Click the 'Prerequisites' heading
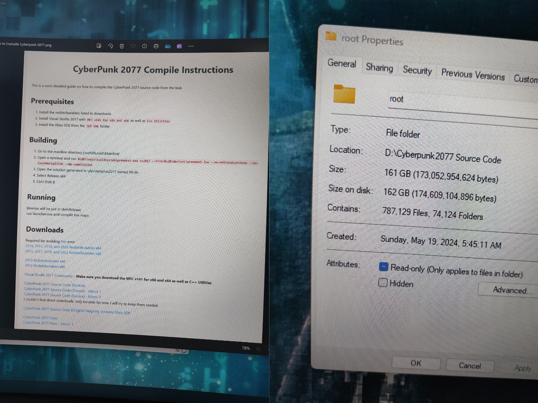Image resolution: width=538 pixels, height=403 pixels. click(x=52, y=101)
